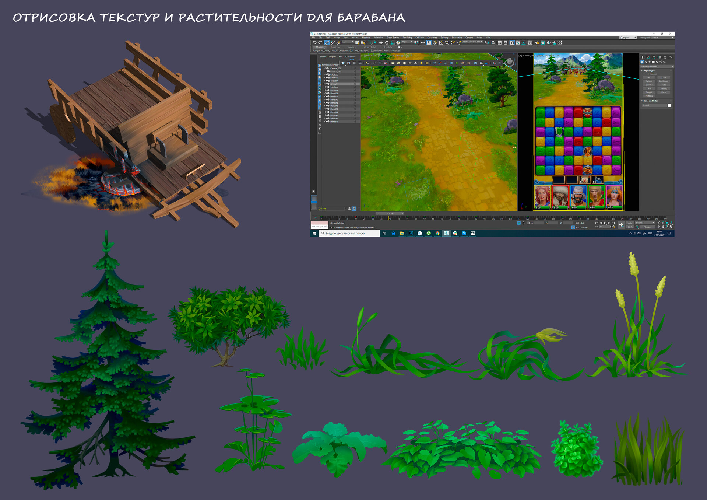
Task: Switch to Freeform ribbon tab
Action: tap(335, 47)
